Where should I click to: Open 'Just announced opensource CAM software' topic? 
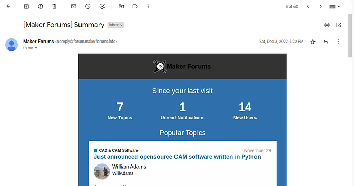(x=177, y=157)
